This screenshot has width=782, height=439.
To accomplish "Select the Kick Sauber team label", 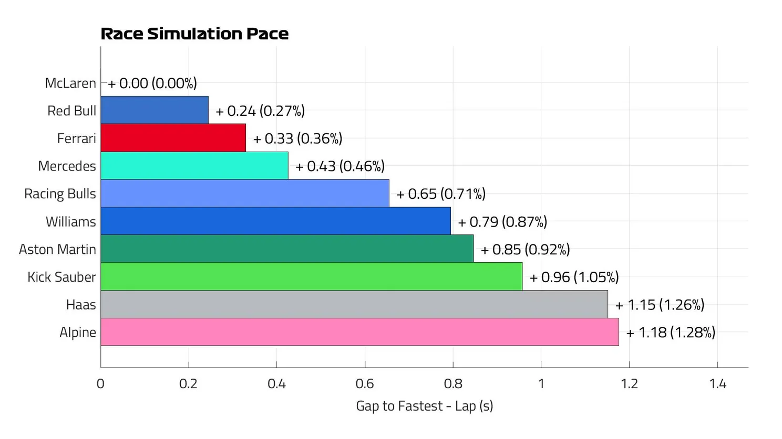I will [61, 277].
